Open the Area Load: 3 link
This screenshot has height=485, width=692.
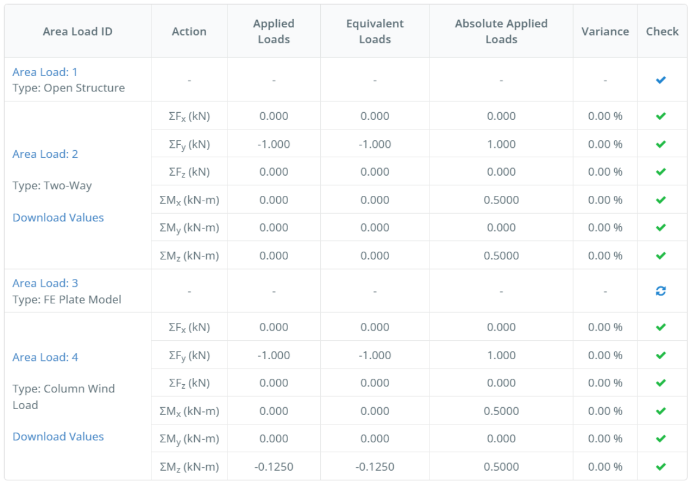tap(45, 283)
